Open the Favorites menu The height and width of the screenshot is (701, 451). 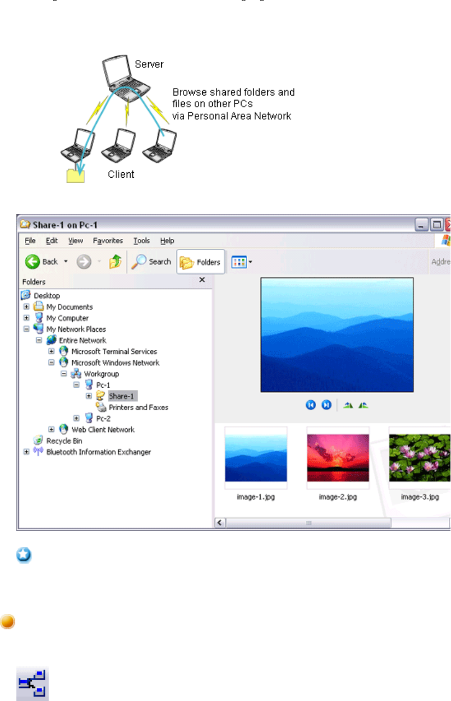108,241
